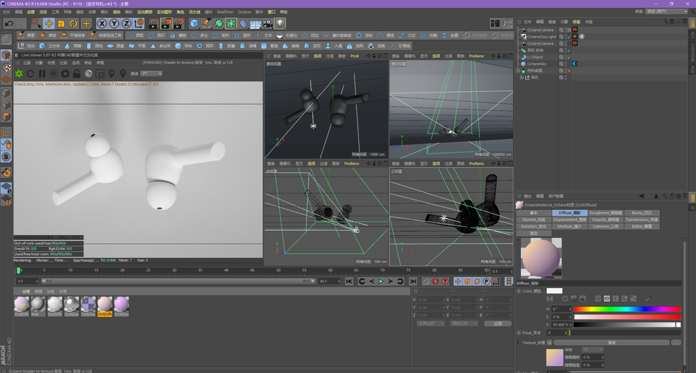Screen dimensions: 696x373
Task: Switch color mode to HSV button
Action: click(x=607, y=298)
